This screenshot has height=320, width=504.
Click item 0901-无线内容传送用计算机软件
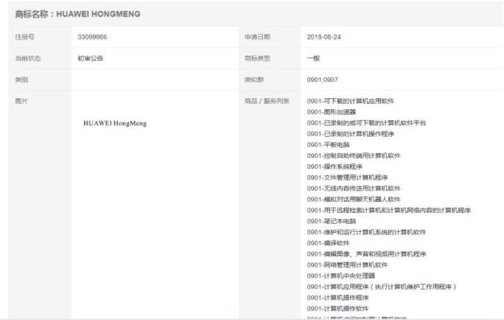(x=354, y=189)
